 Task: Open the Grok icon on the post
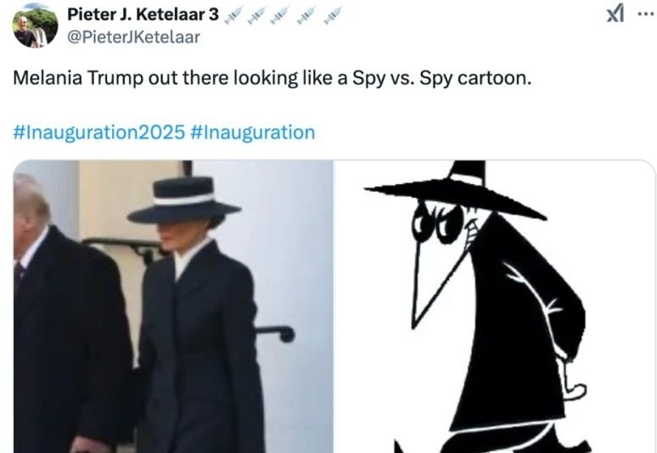coord(614,14)
